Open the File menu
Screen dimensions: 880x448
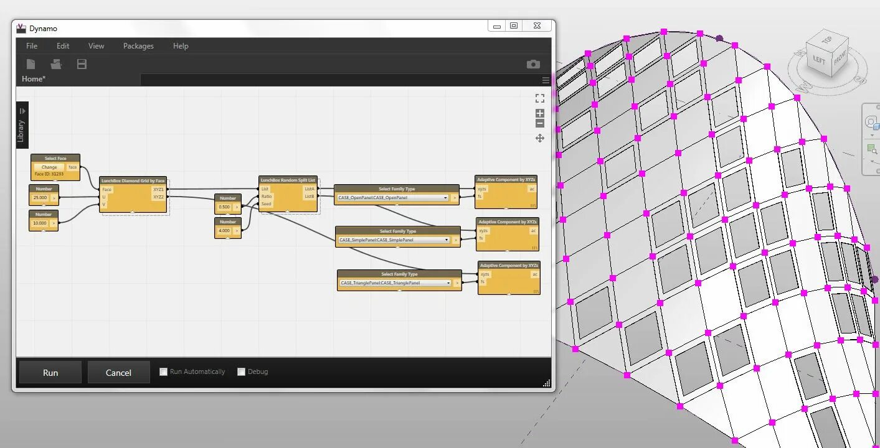[32, 46]
